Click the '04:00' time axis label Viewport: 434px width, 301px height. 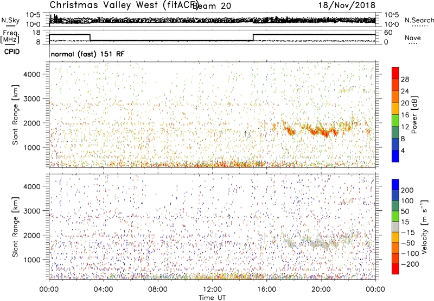(x=104, y=290)
